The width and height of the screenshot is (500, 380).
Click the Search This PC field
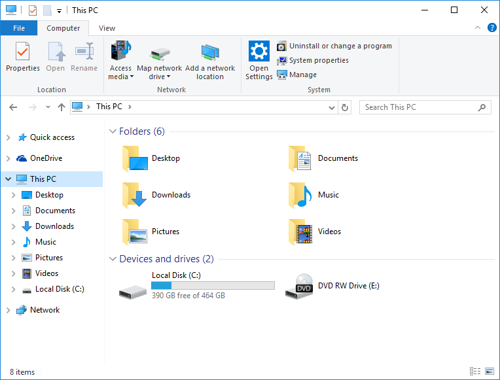coord(419,107)
